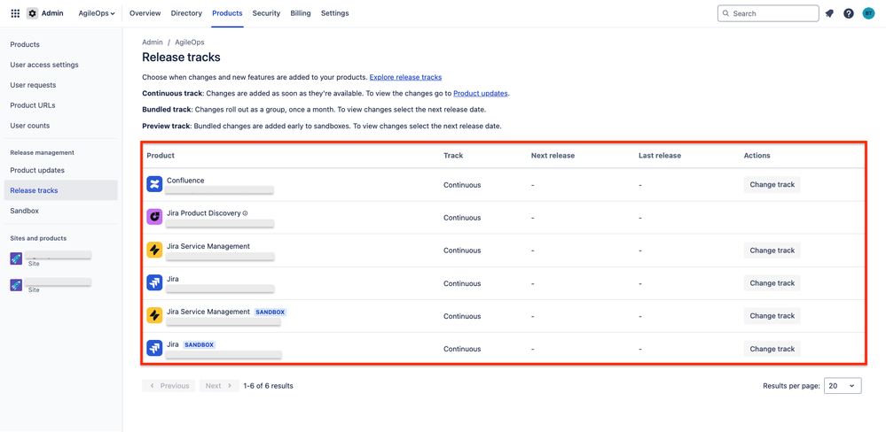Image resolution: width=886 pixels, height=432 pixels.
Task: Open the Product updates link in description
Action: 481,94
